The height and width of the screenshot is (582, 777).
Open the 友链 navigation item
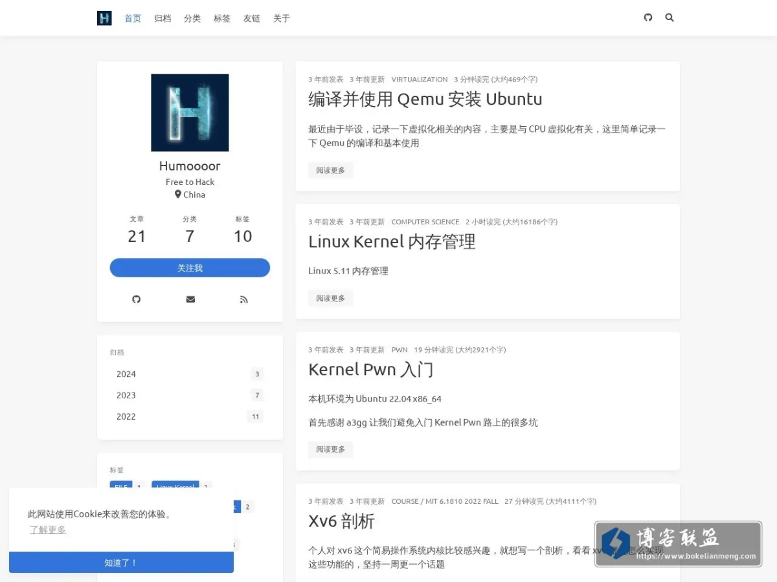pos(252,18)
